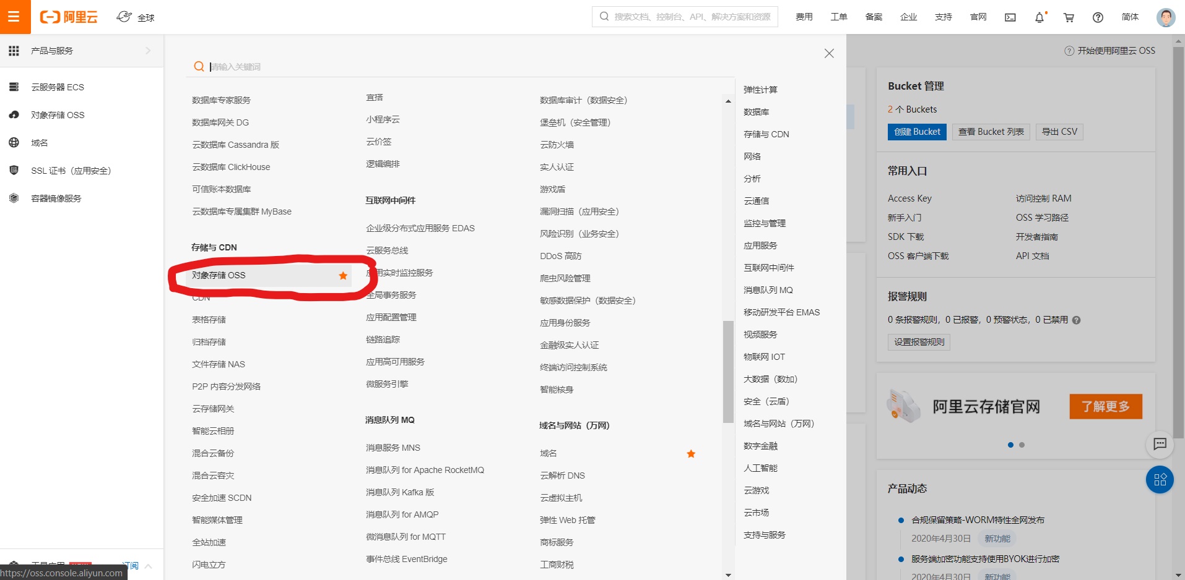The image size is (1185, 580).
Task: Open 访问控制 RAM link
Action: click(1043, 198)
